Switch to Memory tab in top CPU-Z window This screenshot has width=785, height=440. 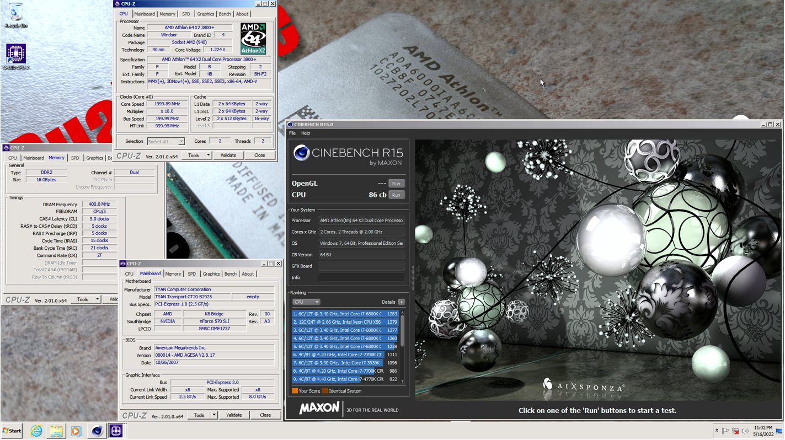tap(167, 14)
